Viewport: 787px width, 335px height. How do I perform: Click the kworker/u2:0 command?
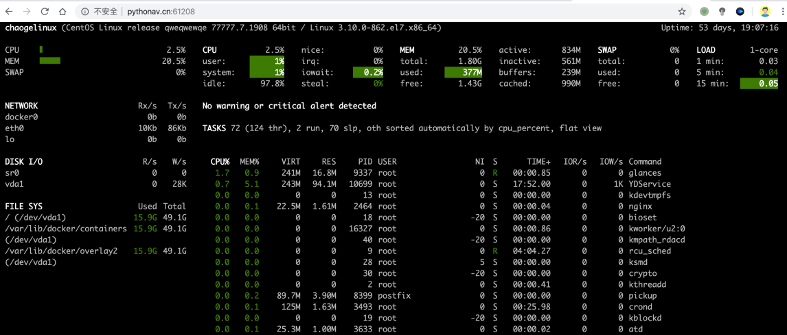point(657,229)
